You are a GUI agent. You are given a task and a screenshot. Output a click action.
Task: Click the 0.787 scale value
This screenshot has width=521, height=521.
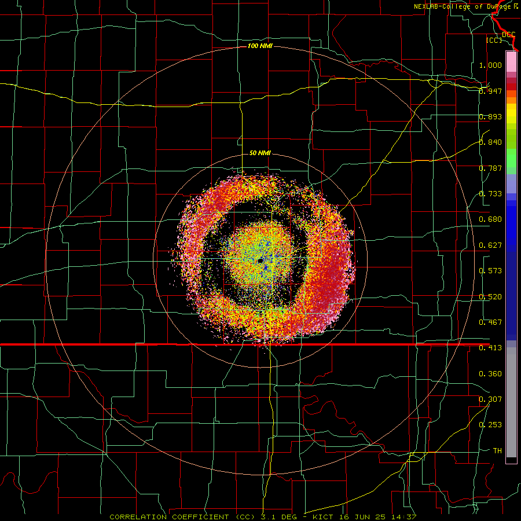pos(490,168)
